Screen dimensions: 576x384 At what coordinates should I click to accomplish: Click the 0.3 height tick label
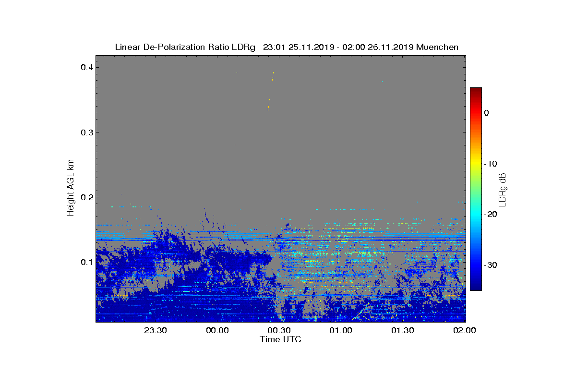(86, 132)
